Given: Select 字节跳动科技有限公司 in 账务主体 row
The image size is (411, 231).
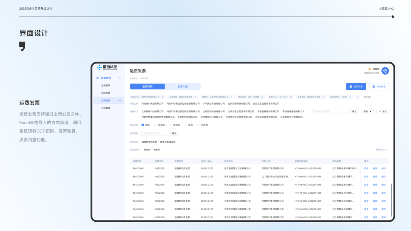Looking at the screenshot, I should [214, 104].
